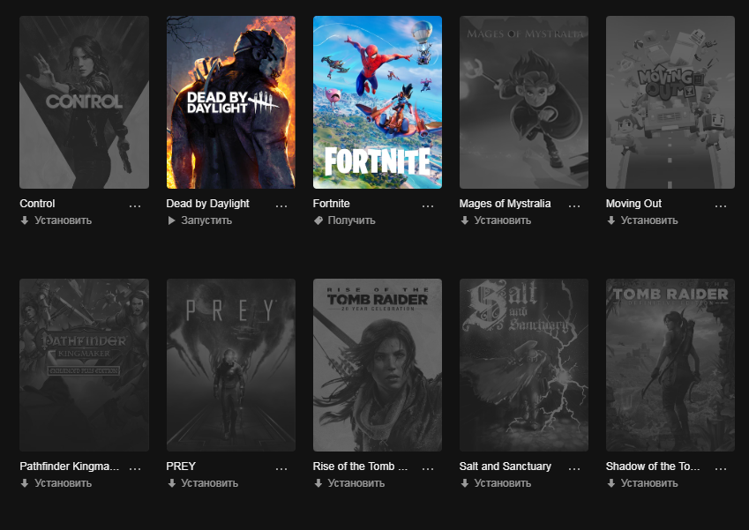Screen dimensions: 749x530
Task: Open the three-dot menu for Control
Action: click(135, 205)
